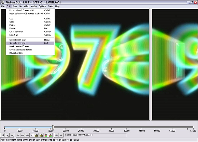This screenshot has height=142, width=198.
Task: Click the VirtualDub title bar icon
Action: pyautogui.click(x=2, y=2)
